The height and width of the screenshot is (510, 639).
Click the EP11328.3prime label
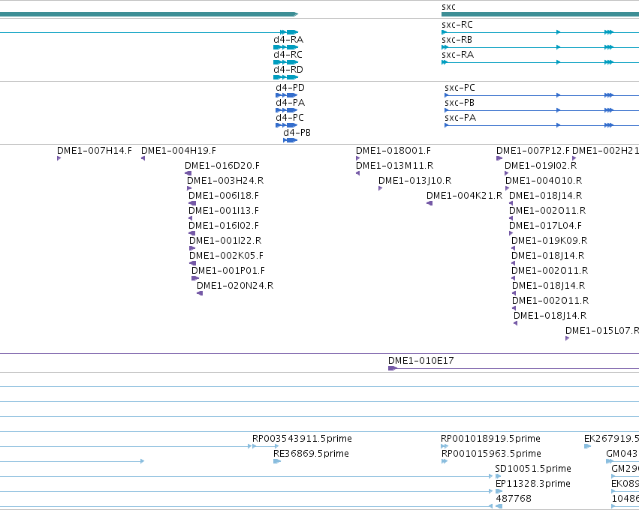(533, 484)
